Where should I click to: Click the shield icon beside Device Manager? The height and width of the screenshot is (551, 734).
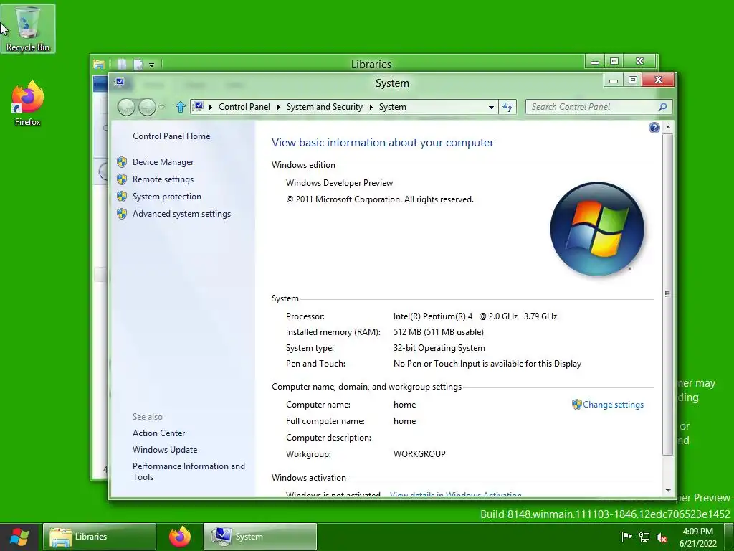122,162
